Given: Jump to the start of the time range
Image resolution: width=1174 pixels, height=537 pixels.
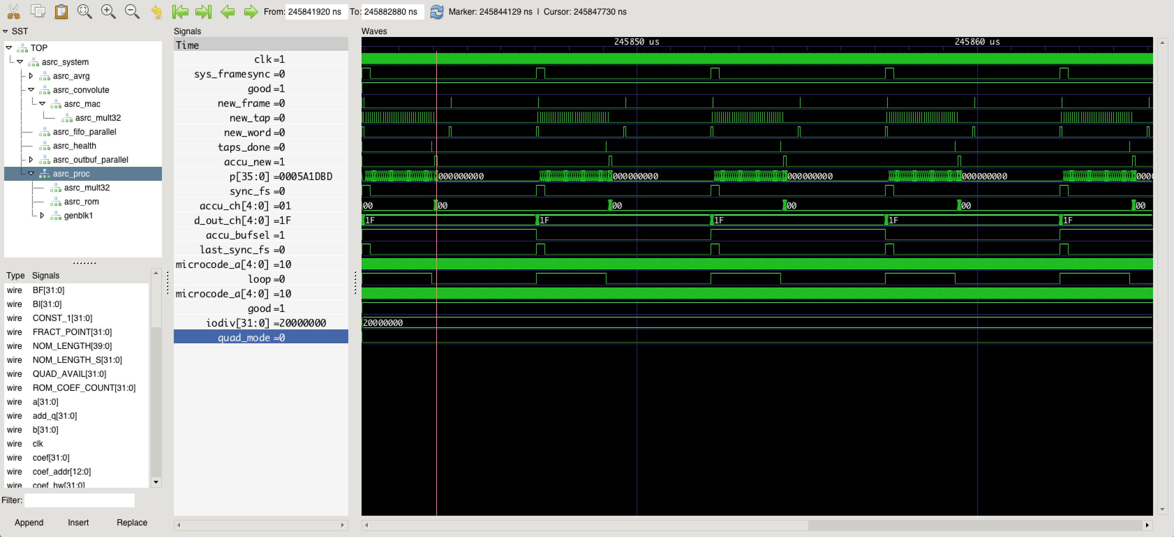Looking at the screenshot, I should 180,12.
